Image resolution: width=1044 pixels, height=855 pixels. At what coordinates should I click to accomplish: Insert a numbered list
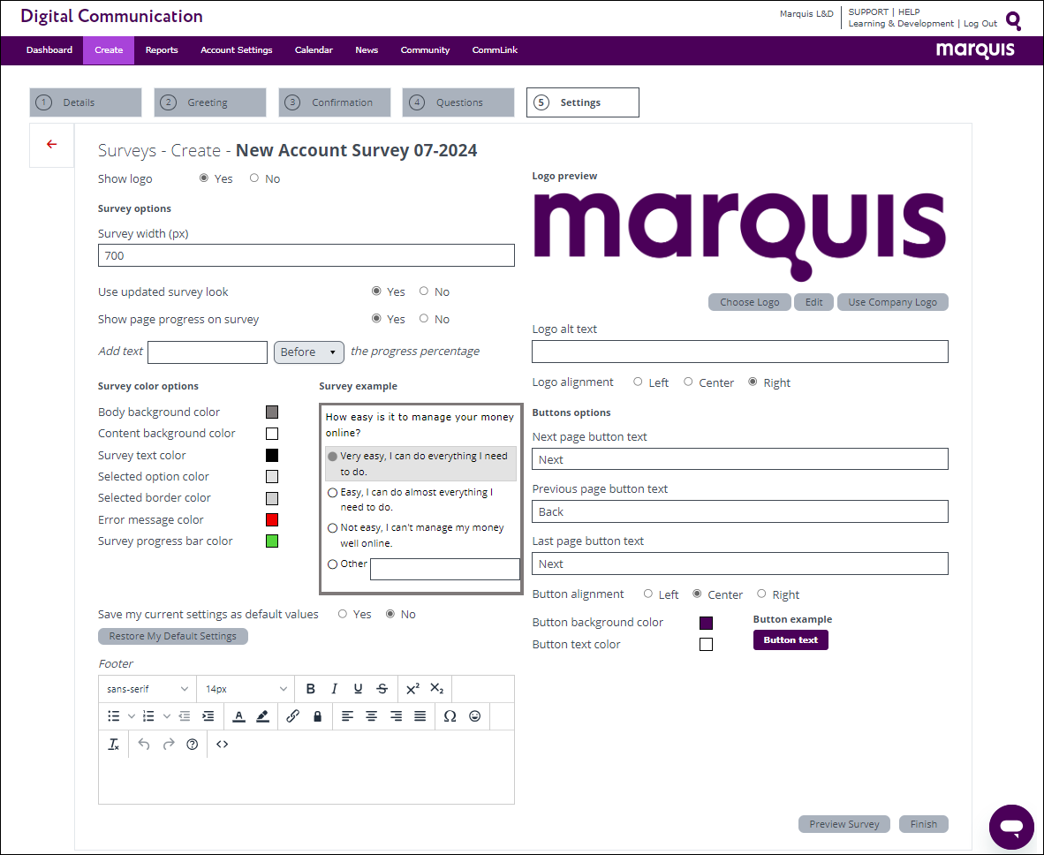point(148,715)
